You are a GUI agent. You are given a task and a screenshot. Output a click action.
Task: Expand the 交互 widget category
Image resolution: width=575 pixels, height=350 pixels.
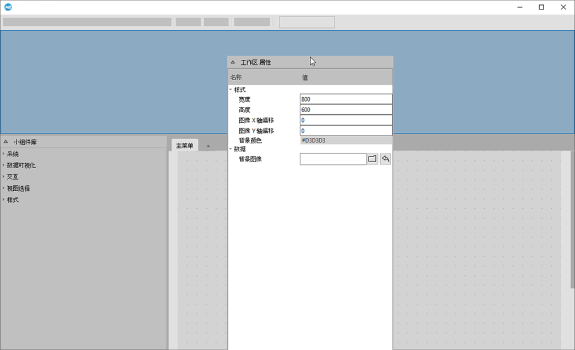tap(3, 177)
